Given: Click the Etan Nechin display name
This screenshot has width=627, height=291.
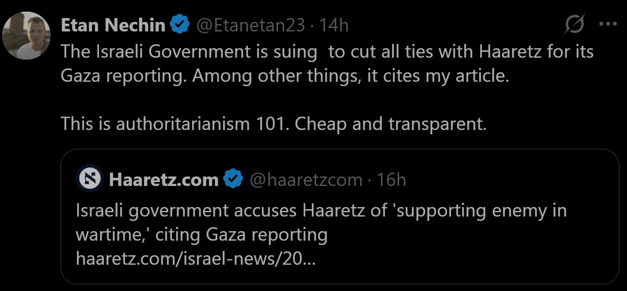Looking at the screenshot, I should (x=113, y=25).
